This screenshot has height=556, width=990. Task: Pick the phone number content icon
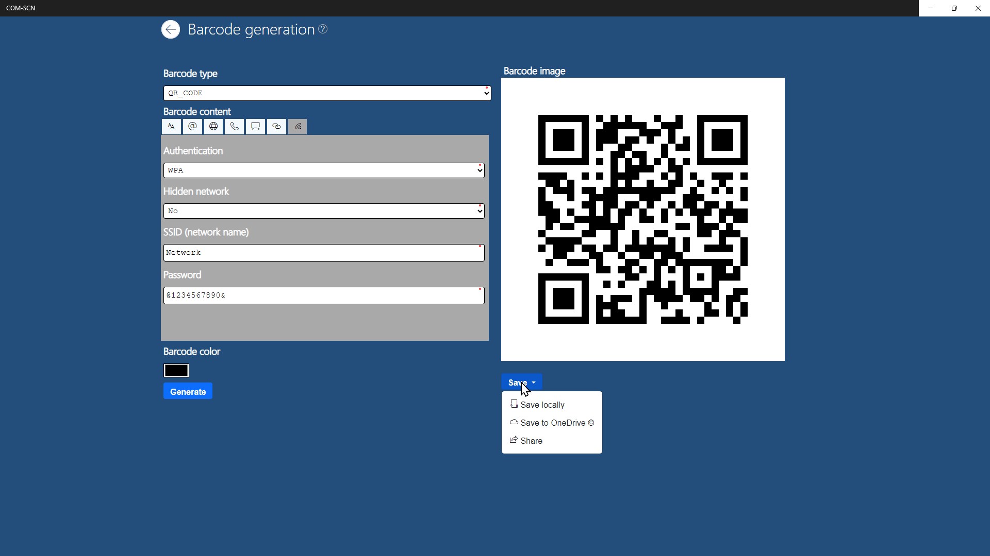(x=235, y=127)
